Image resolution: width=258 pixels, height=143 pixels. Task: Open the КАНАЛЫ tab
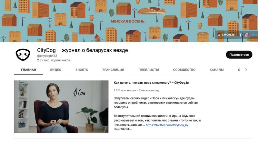pyautogui.click(x=216, y=70)
